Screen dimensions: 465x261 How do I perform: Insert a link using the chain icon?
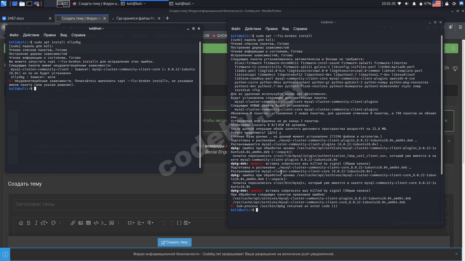[x=73, y=223]
